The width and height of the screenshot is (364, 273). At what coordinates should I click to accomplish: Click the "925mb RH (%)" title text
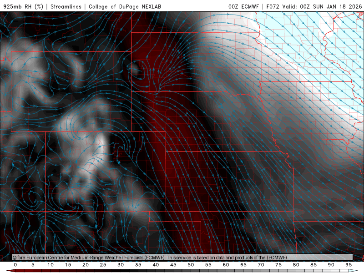pyautogui.click(x=23, y=6)
